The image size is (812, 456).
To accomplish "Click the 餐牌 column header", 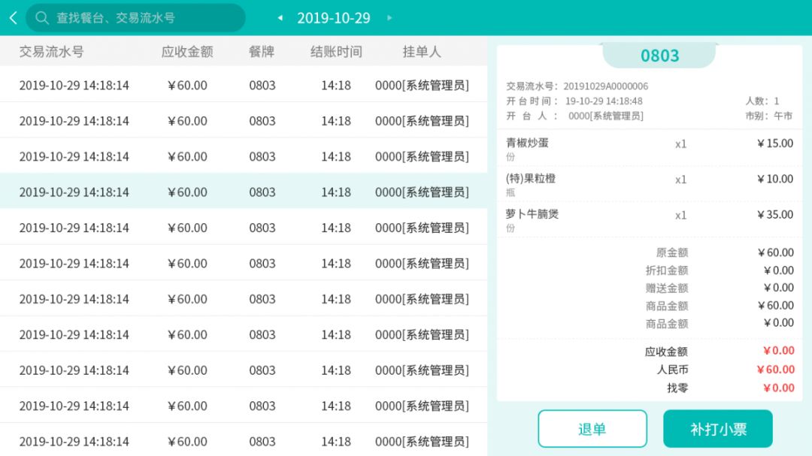I will coord(262,52).
